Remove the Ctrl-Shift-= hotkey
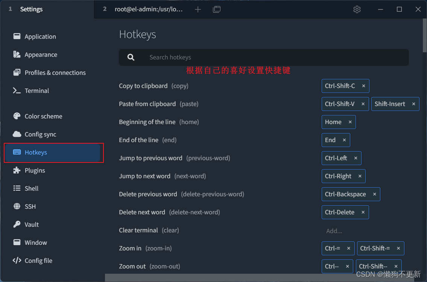 (398, 248)
